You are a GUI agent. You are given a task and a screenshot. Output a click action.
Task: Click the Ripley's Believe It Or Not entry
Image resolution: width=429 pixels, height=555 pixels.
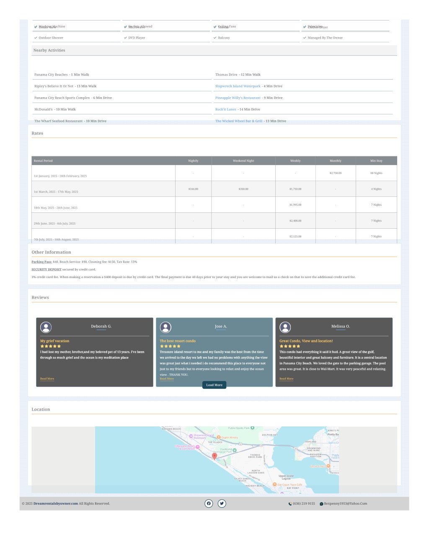65,86
